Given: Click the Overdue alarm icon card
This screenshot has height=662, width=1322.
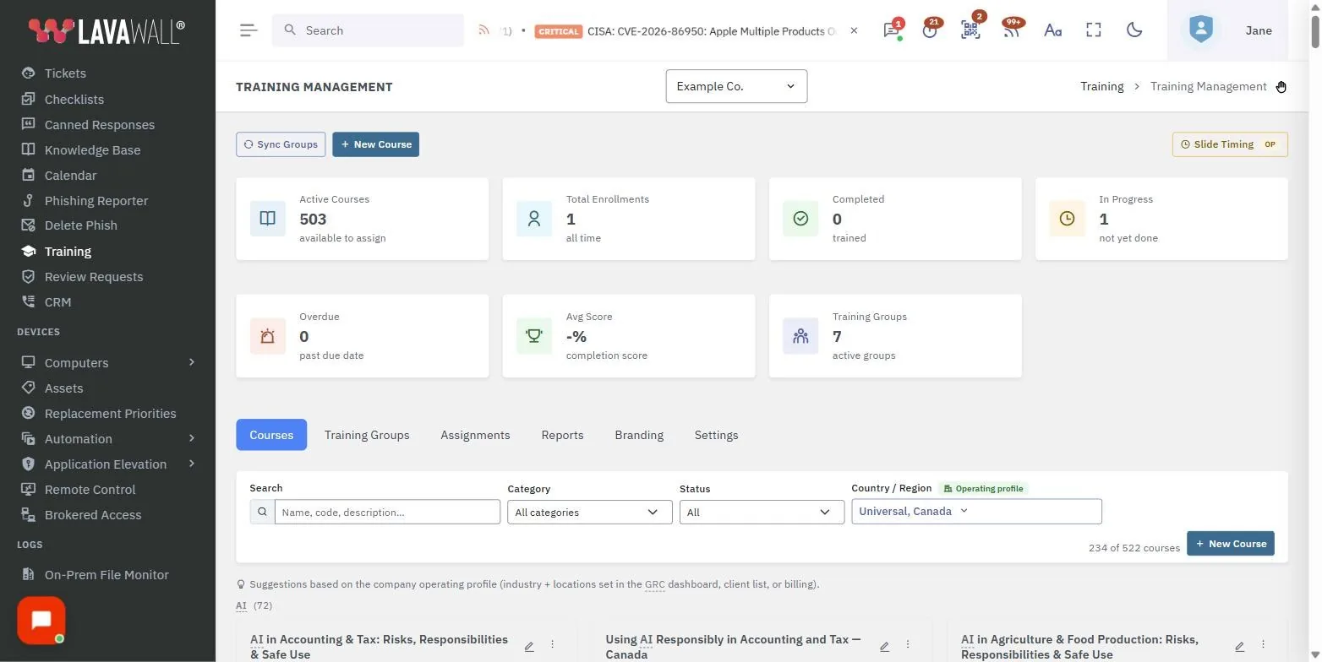Looking at the screenshot, I should (x=267, y=336).
